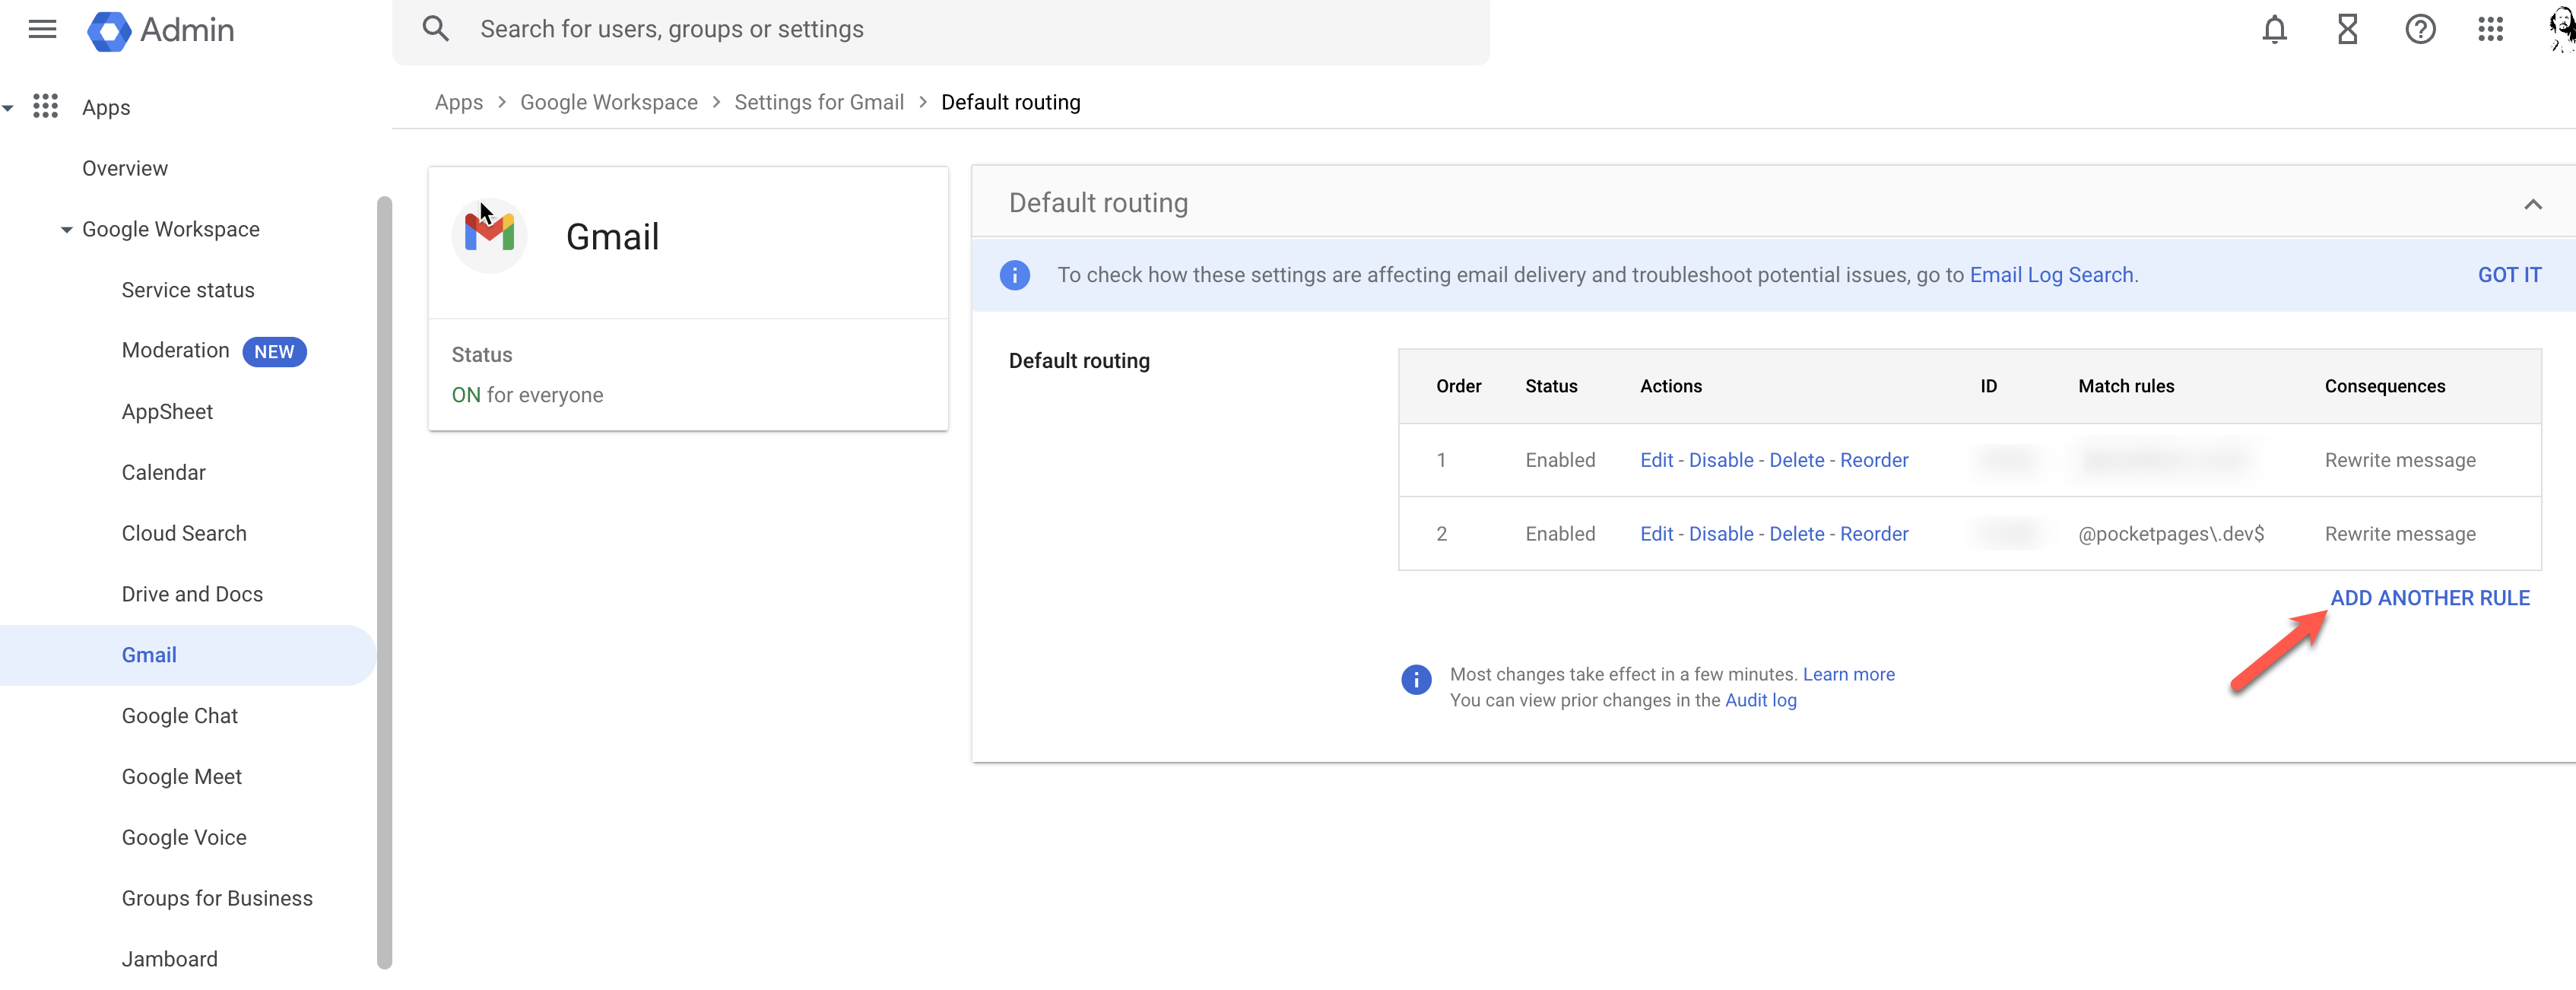Open the notifications bell
Image resolution: width=2576 pixels, height=990 pixels.
[2274, 29]
